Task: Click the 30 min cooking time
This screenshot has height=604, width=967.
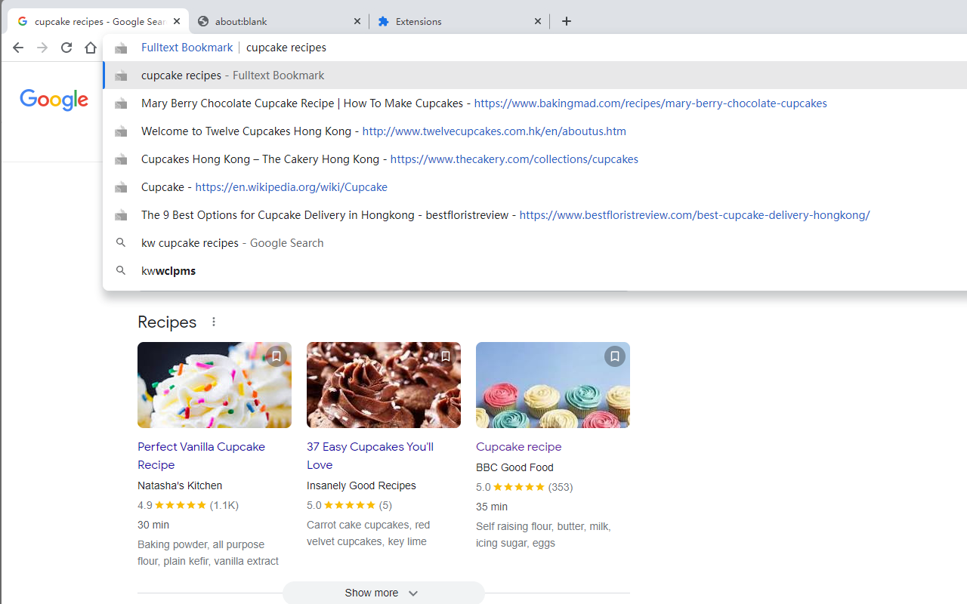Action: [x=153, y=525]
